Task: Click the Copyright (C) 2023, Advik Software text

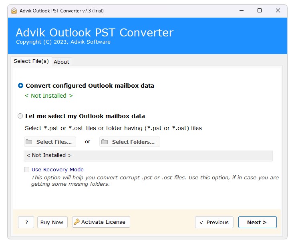Action: point(63,42)
